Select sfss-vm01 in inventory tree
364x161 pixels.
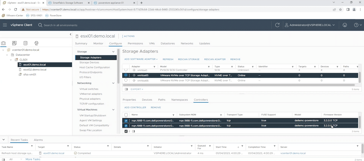tap(29, 74)
